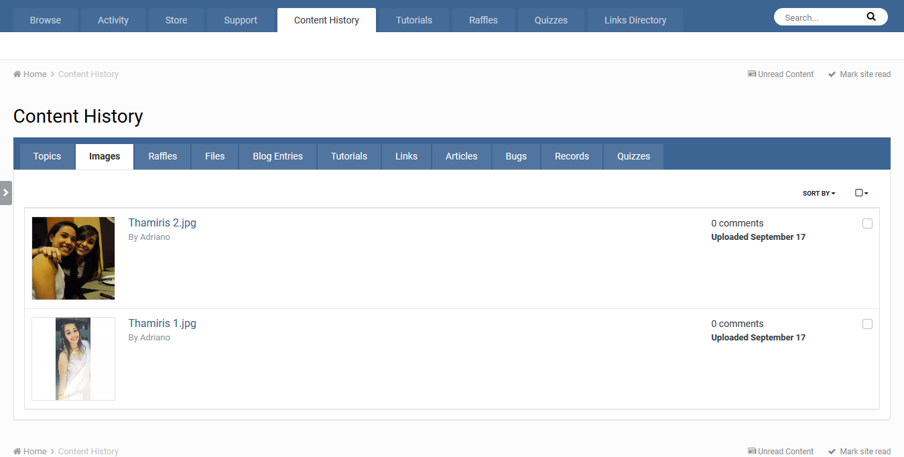
Task: Open the Sort By dropdown
Action: [819, 193]
